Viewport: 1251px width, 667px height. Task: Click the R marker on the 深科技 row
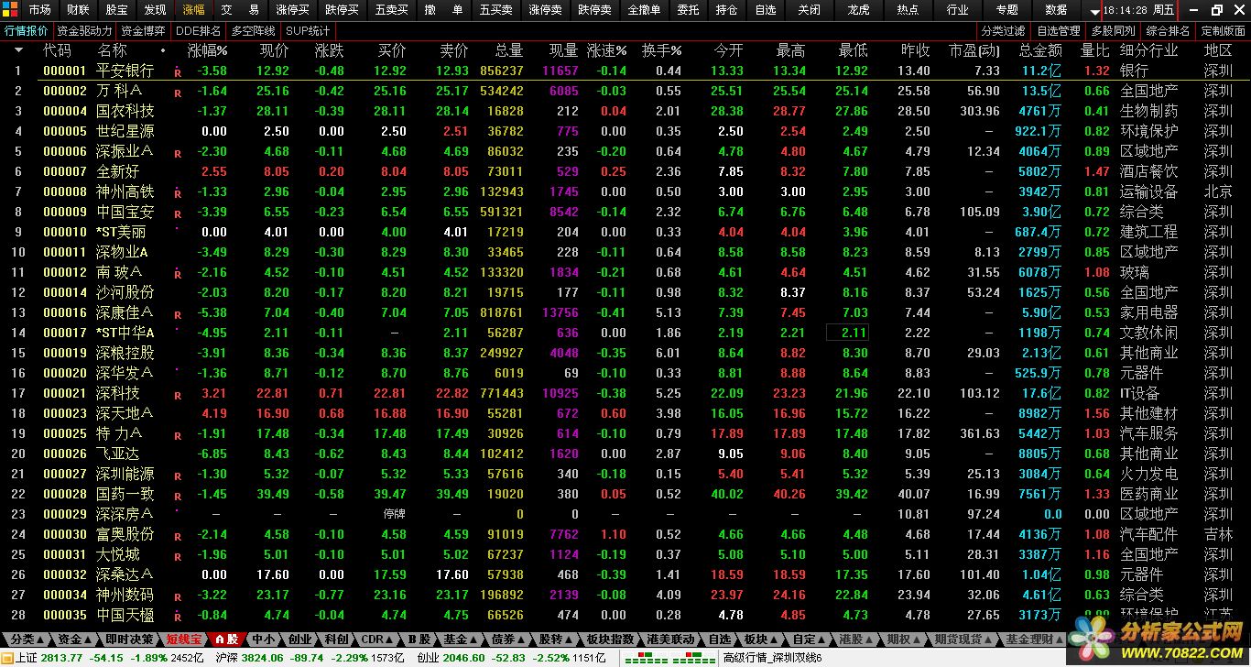pyautogui.click(x=178, y=394)
